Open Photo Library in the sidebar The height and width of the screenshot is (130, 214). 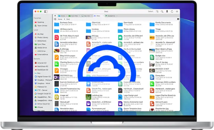[41, 38]
